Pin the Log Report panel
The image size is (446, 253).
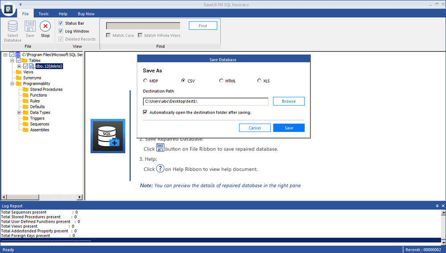coord(437,206)
